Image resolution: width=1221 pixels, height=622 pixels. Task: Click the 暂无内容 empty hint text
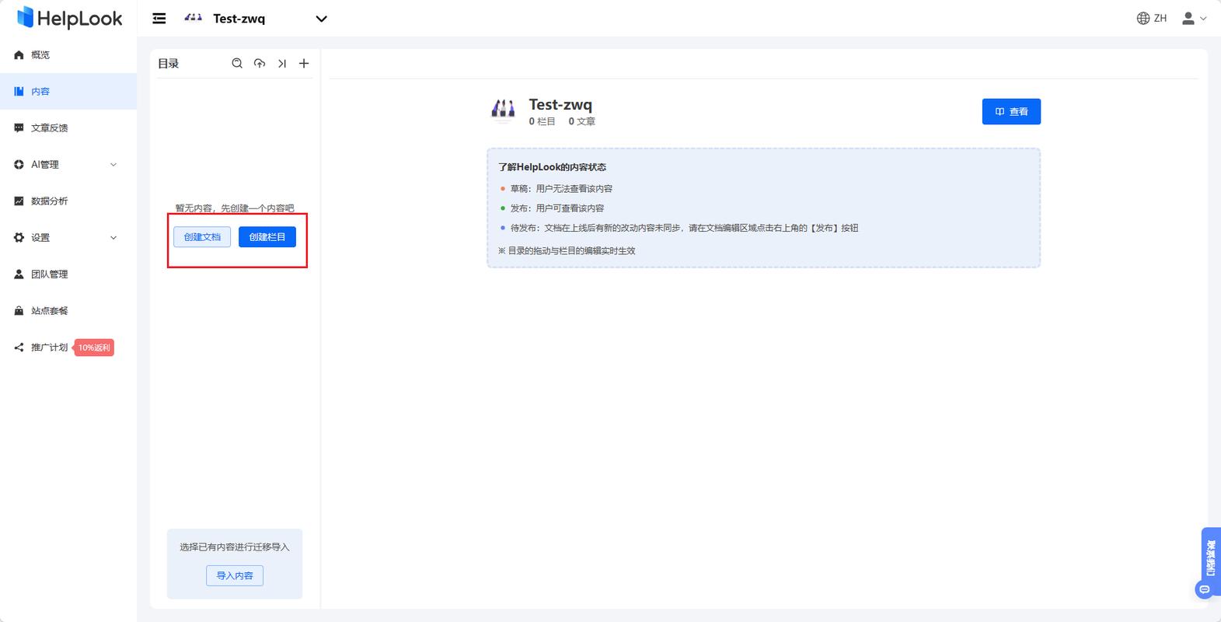[235, 208]
